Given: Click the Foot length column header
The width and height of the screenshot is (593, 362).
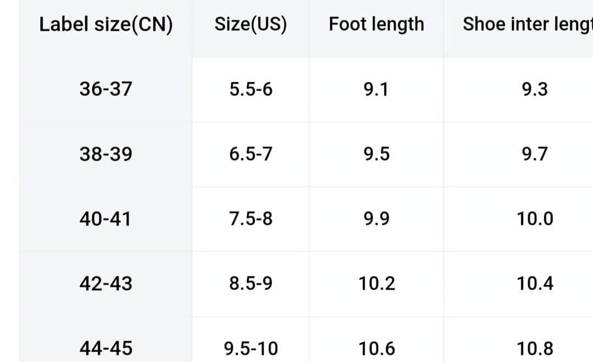Looking at the screenshot, I should click(x=376, y=25).
